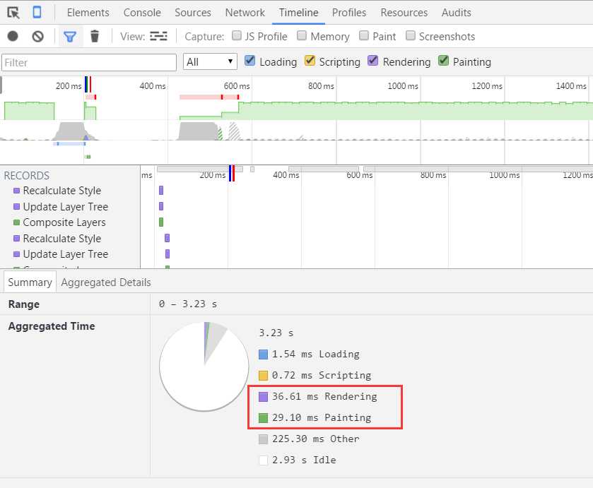Enable the Screenshots capture checkbox
The width and height of the screenshot is (593, 488).
(411, 35)
